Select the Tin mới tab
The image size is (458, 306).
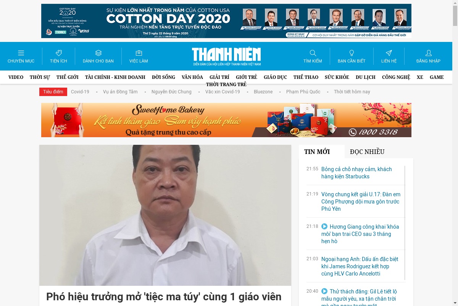317,152
